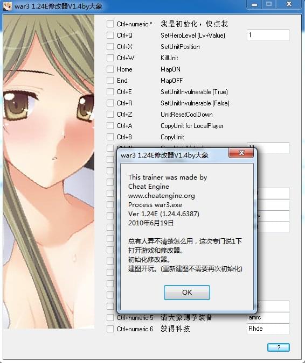Click the SetHeroLevel value field containing 1
Image resolution: width=305 pixels, height=363 pixels.
point(268,35)
